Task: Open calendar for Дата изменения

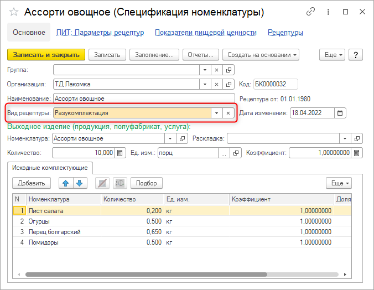Action: (x=341, y=113)
